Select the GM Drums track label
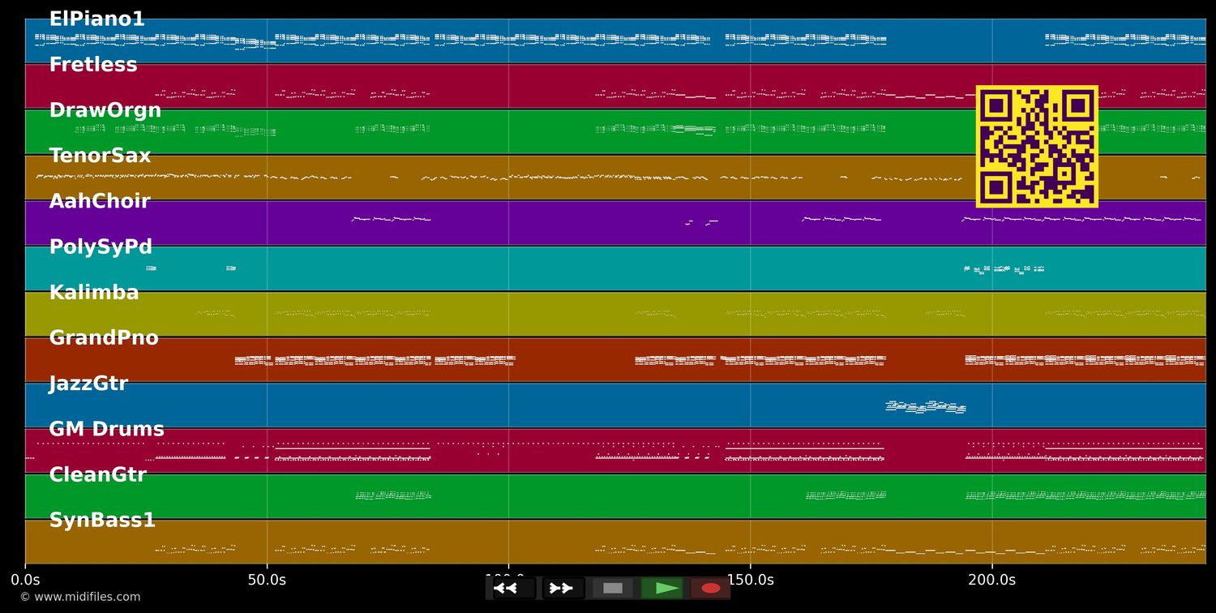 [x=106, y=430]
